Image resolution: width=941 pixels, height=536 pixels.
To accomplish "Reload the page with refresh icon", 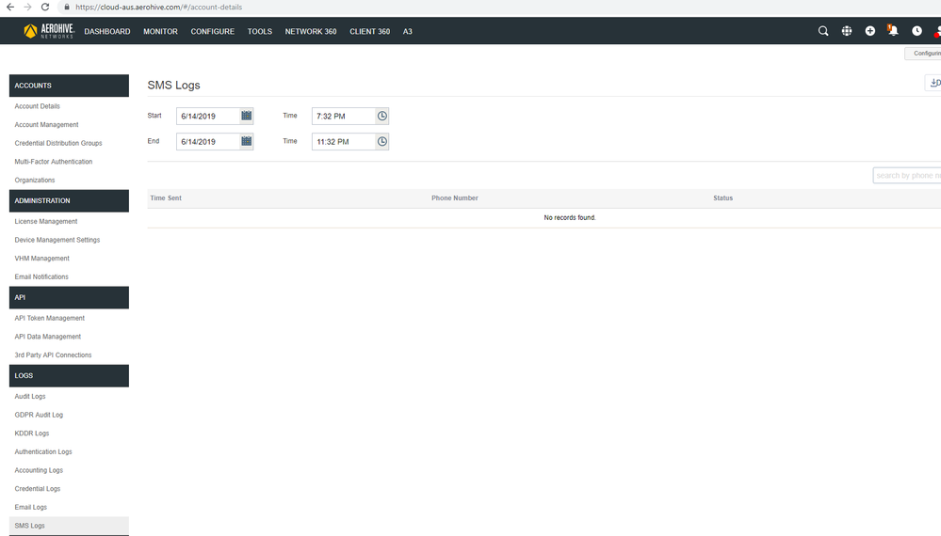I will pos(45,8).
